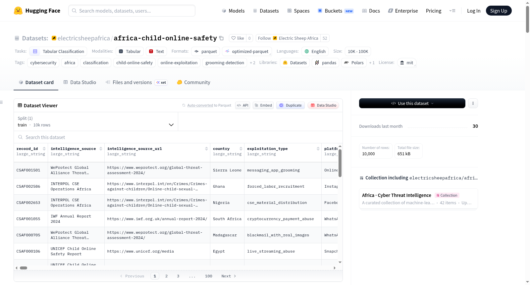The width and height of the screenshot is (530, 285).
Task: Open the Community tab
Action: click(193, 82)
